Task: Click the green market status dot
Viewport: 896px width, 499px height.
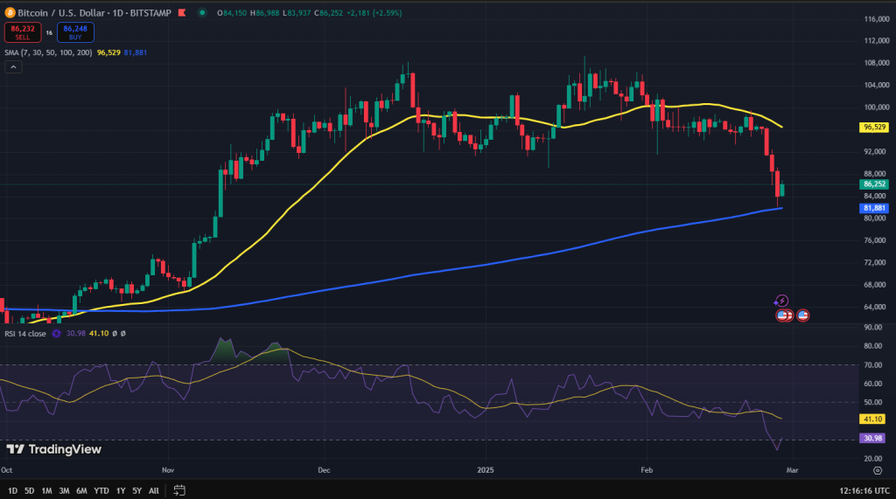Action: pos(202,12)
